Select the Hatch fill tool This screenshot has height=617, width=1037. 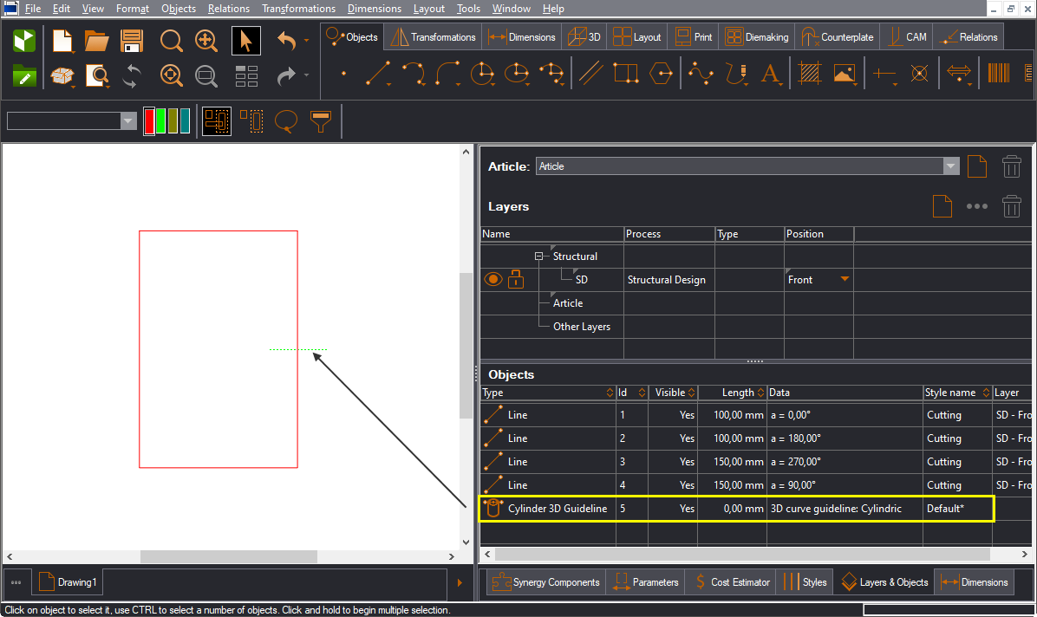pos(810,74)
